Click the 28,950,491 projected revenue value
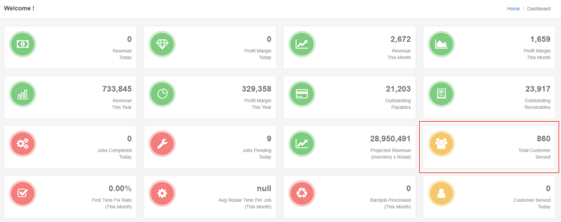The height and width of the screenshot is (222, 561). (x=387, y=139)
